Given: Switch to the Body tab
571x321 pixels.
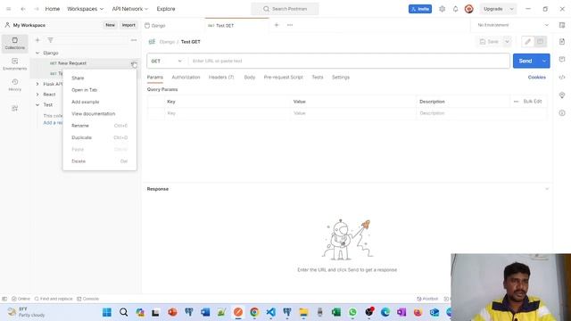Looking at the screenshot, I should [250, 78].
